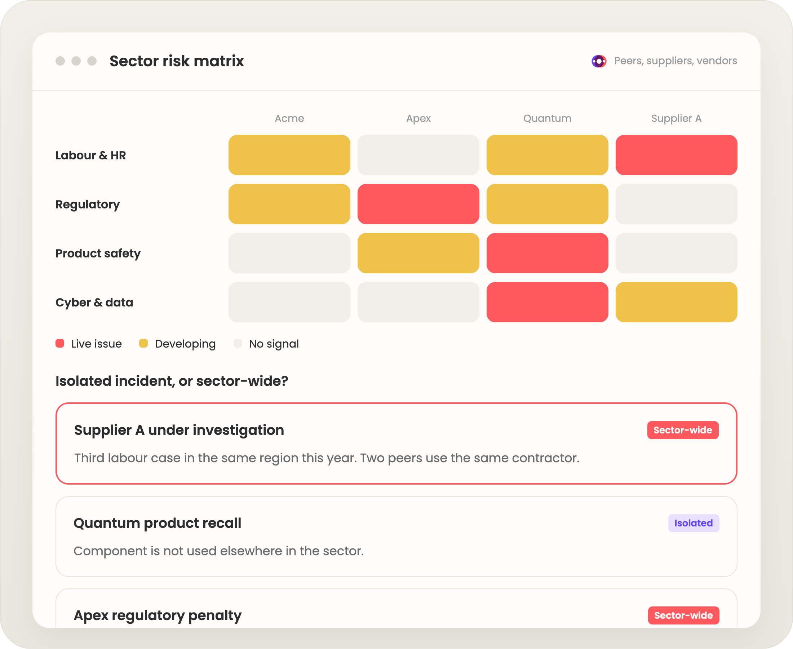
Task: Click the purple eye logo icon
Action: pos(599,61)
